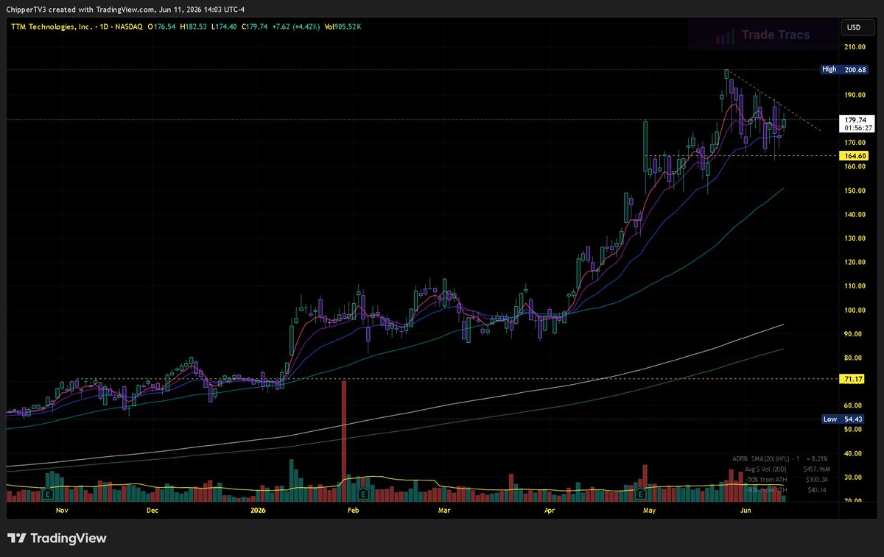Click the TTM Technologies, Inc. symbol title
Viewport: 884px width, 557px height.
[51, 26]
